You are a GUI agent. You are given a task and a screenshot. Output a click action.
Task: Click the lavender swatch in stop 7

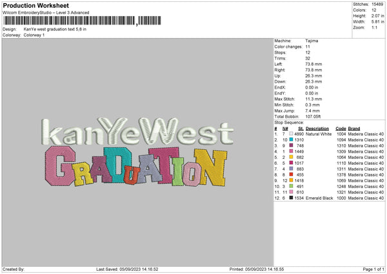[292, 169]
